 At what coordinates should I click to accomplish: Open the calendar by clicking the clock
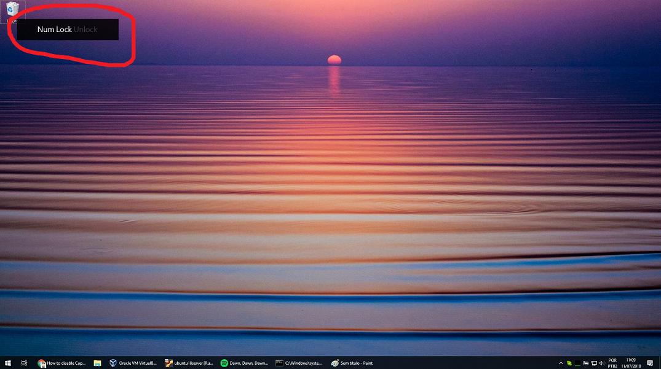pos(631,362)
